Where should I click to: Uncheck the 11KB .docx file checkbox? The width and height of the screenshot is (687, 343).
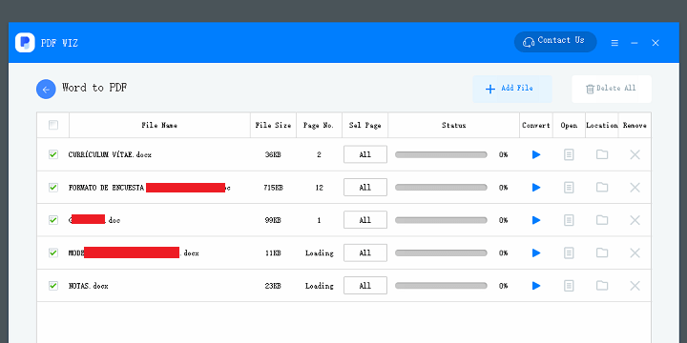click(x=53, y=252)
